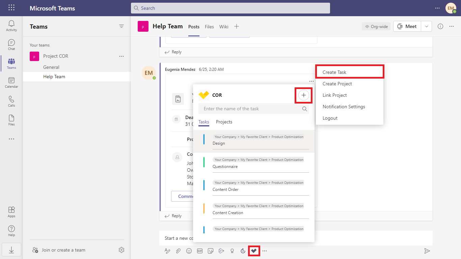461x259 pixels.
Task: Switch to the Tasks tab
Action: tap(204, 122)
